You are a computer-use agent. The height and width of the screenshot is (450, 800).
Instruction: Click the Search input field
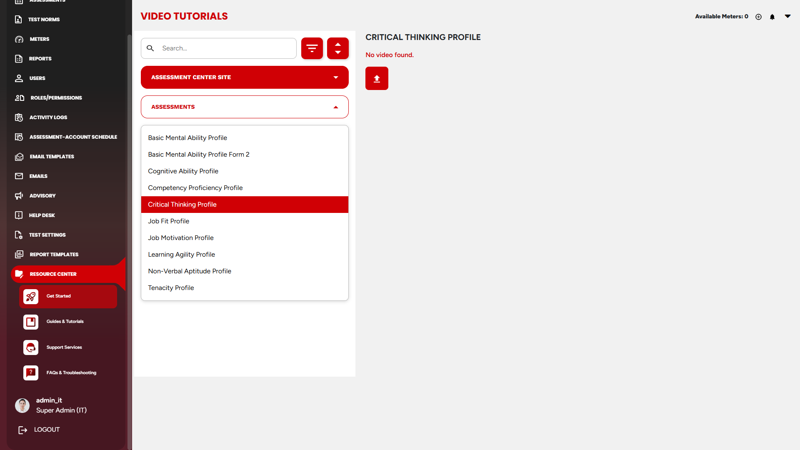pos(225,48)
